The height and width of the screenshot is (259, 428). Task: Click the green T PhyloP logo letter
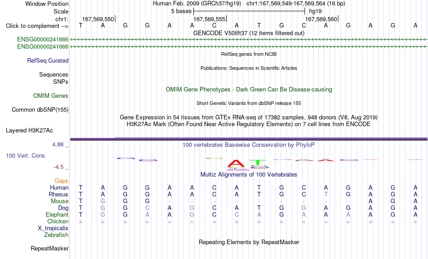(x=259, y=162)
